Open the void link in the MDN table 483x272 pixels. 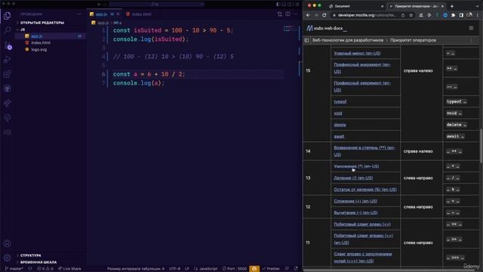point(338,113)
